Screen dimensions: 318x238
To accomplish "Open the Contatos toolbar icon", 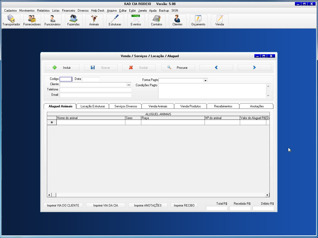I will [157, 21].
